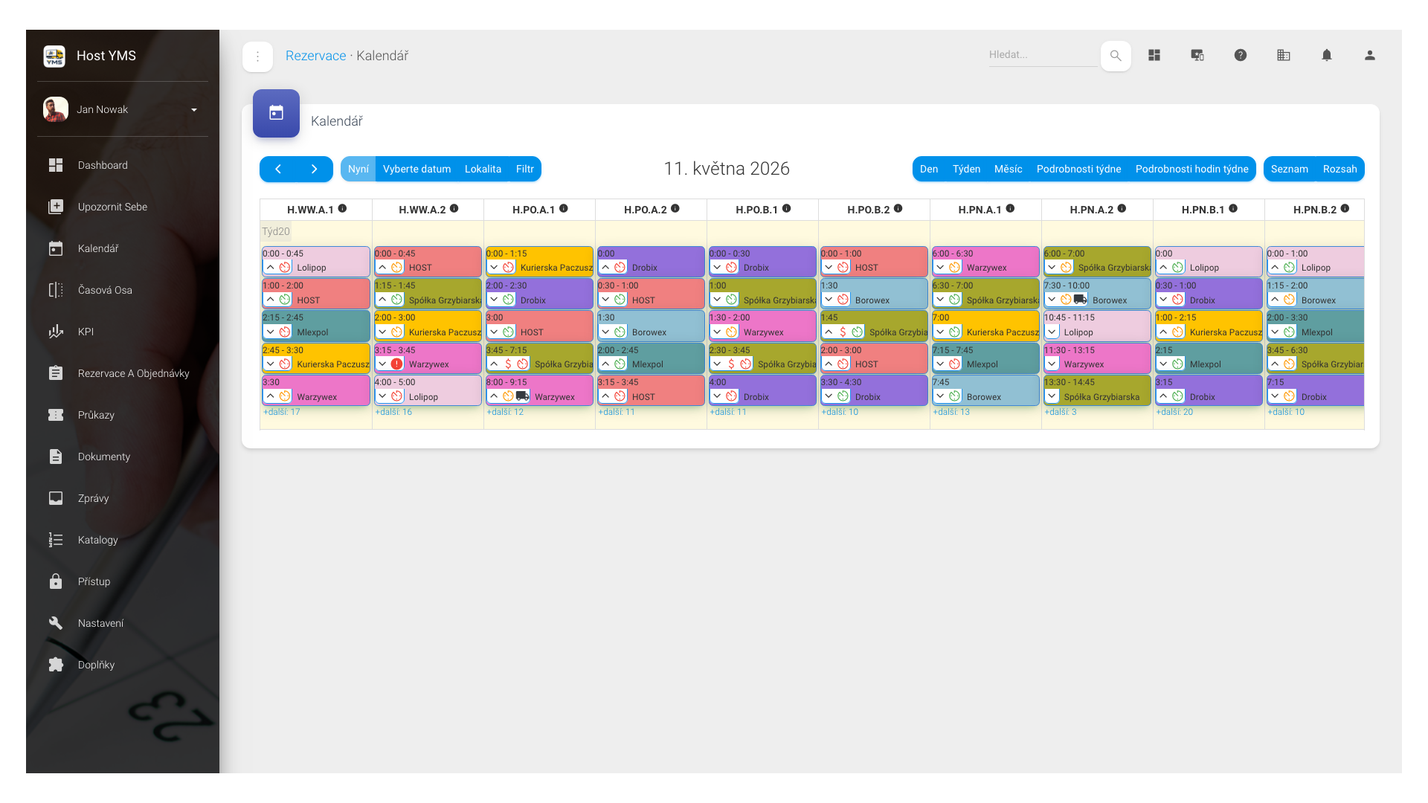Switch to Rozsah range mode
The image size is (1428, 803).
(x=1340, y=169)
